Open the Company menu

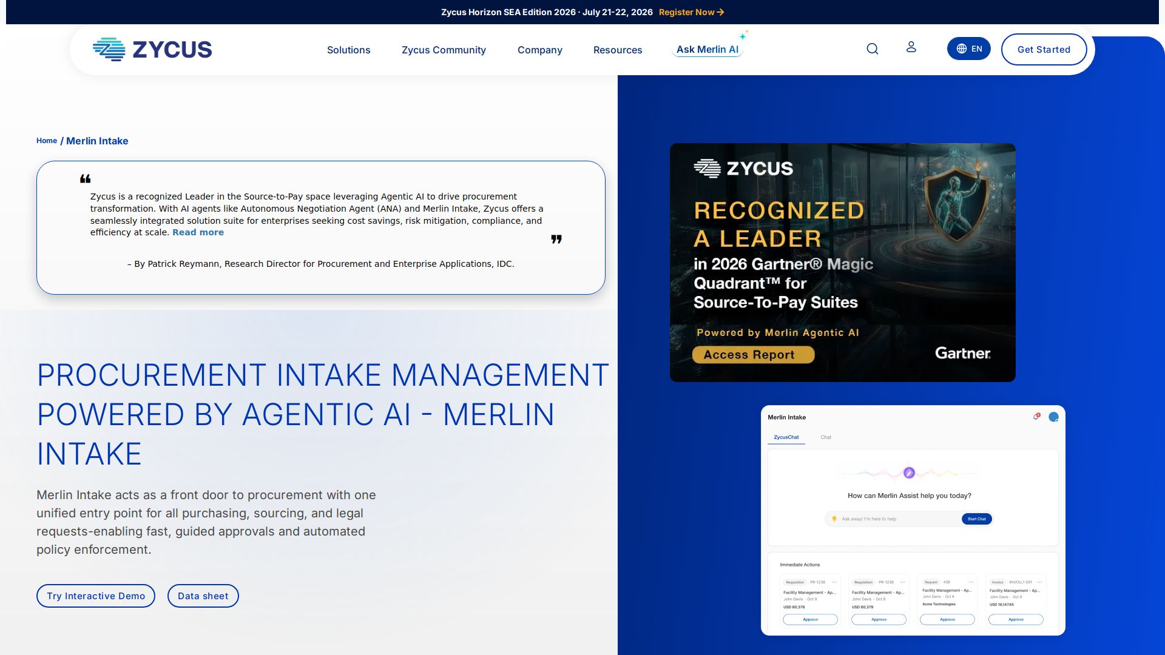point(540,50)
